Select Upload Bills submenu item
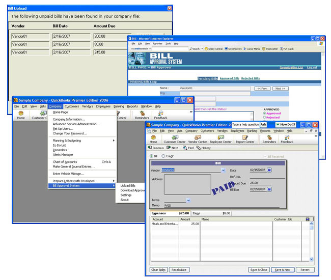Screen dimensions: 331x280 point(128,185)
